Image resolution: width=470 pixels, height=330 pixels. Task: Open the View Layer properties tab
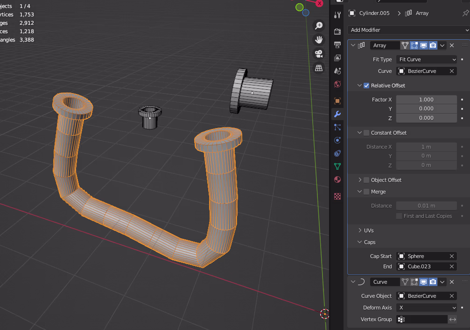point(337,57)
